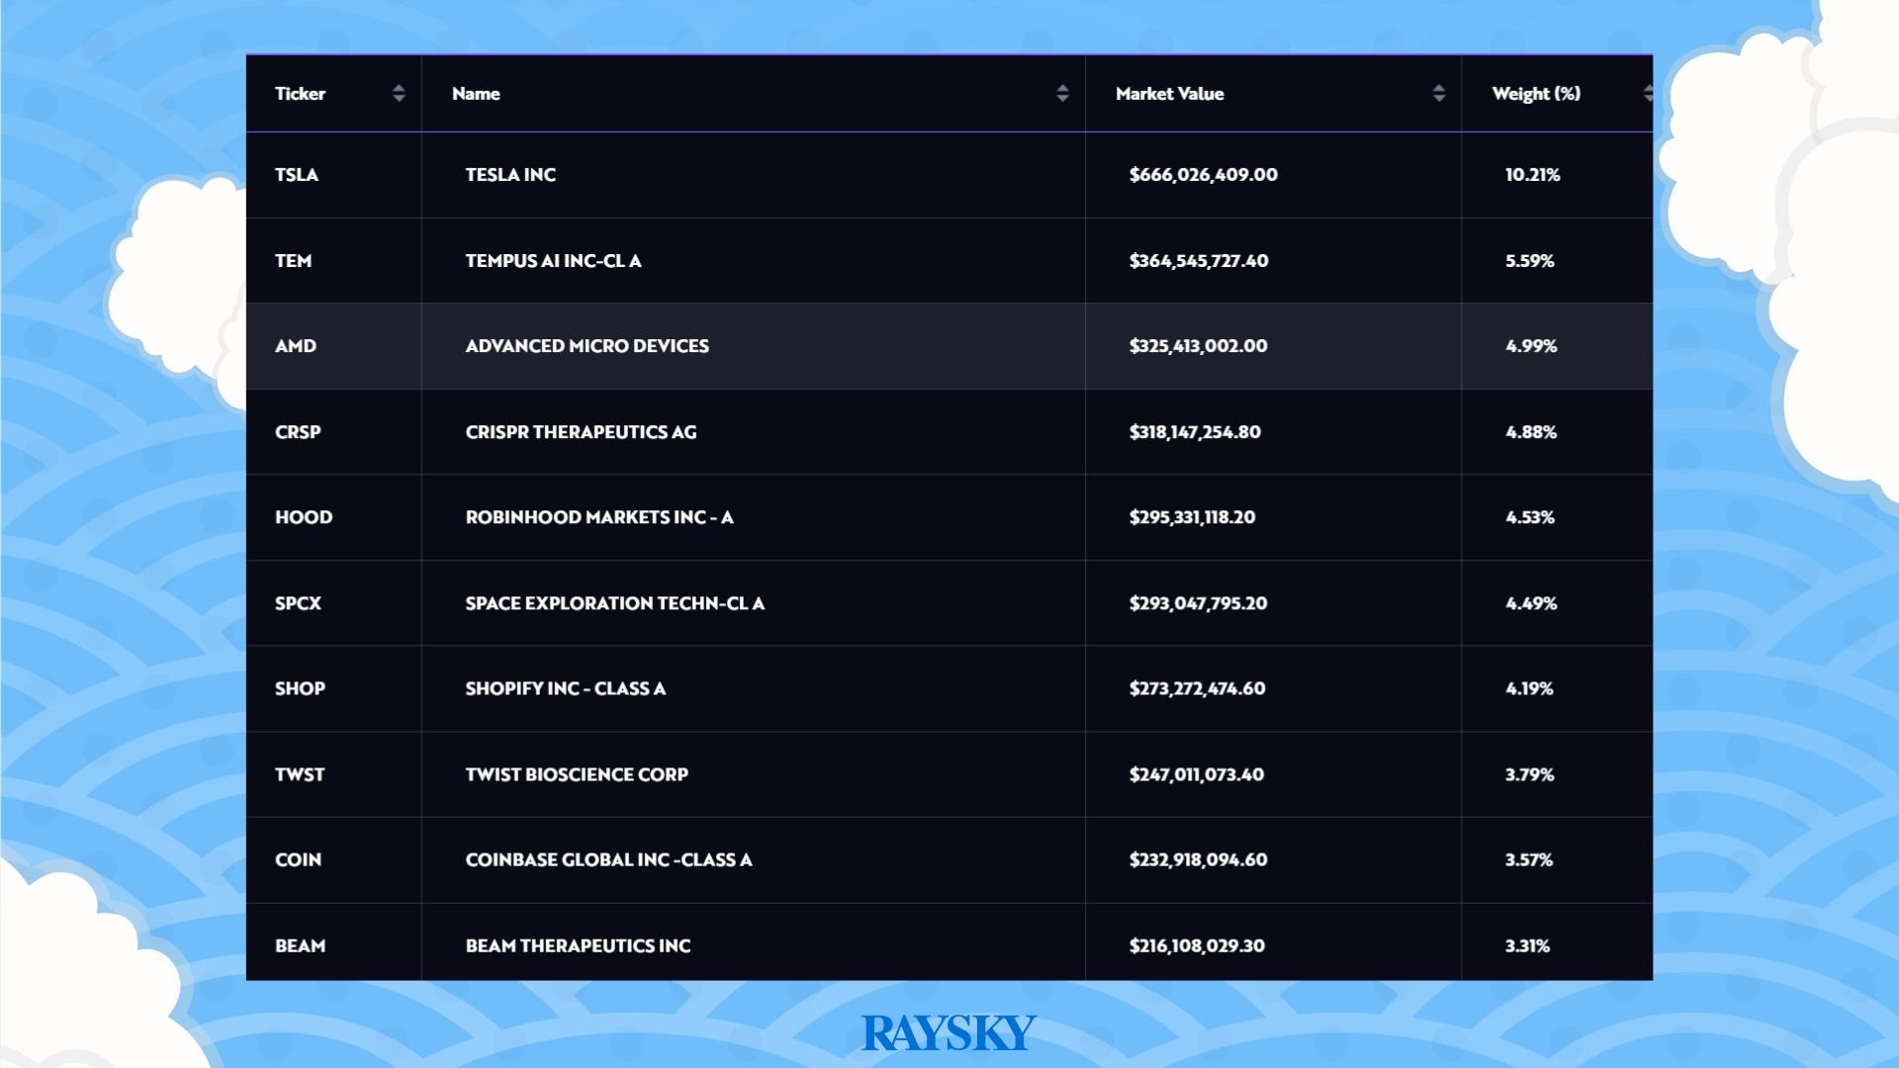This screenshot has height=1068, width=1899.
Task: Click the Market Value header label
Action: pyautogui.click(x=1170, y=94)
